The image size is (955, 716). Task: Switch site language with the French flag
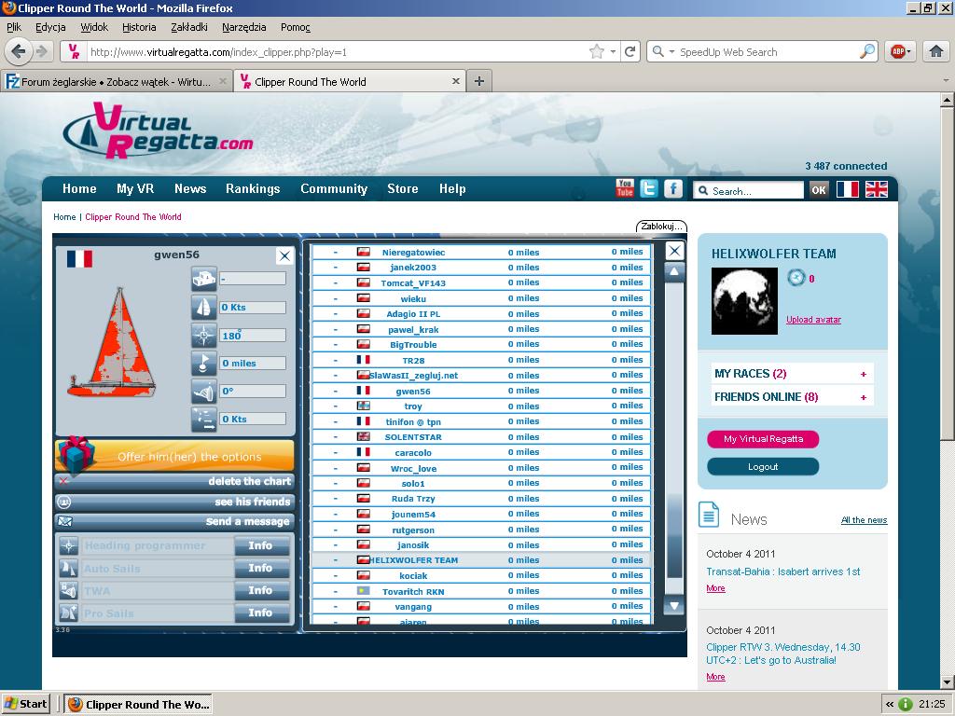pyautogui.click(x=847, y=189)
